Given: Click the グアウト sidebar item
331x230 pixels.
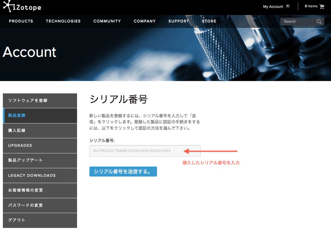Looking at the screenshot, I should click(x=40, y=220).
